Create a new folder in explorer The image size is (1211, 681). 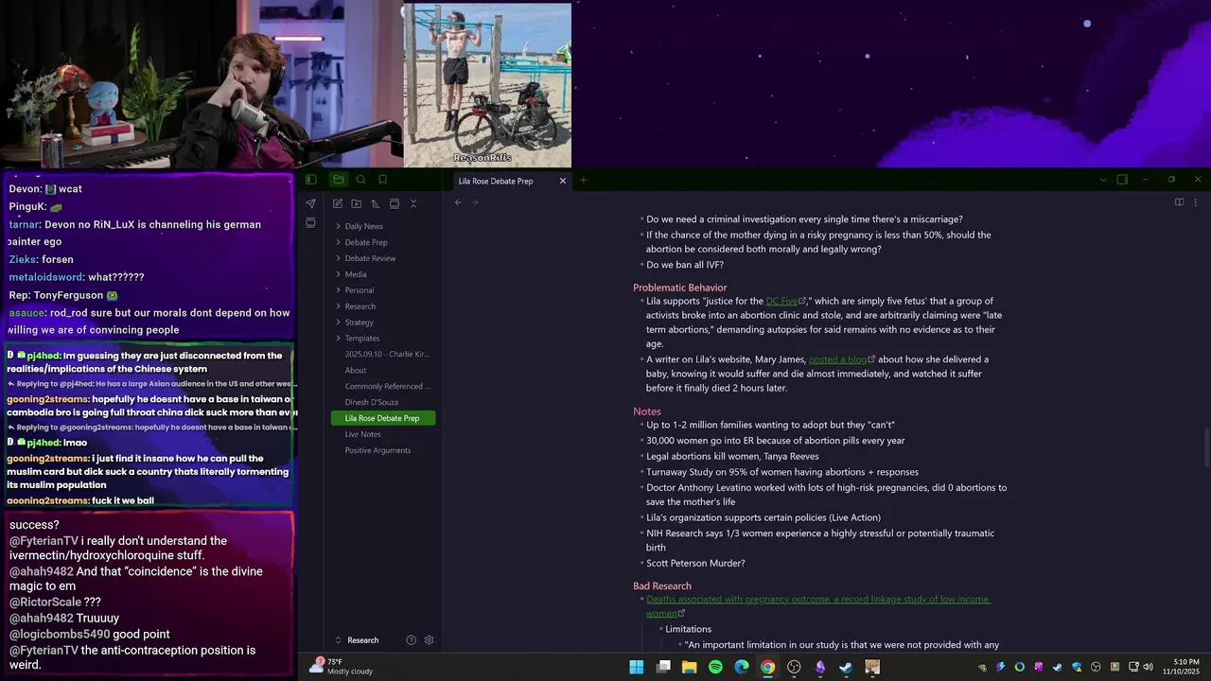point(357,203)
